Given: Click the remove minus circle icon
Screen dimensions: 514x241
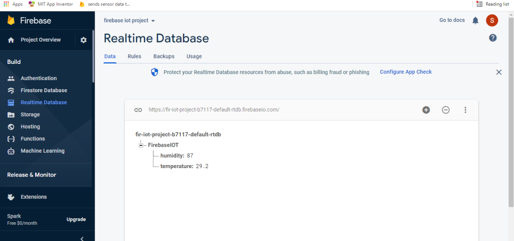Looking at the screenshot, I should [446, 110].
